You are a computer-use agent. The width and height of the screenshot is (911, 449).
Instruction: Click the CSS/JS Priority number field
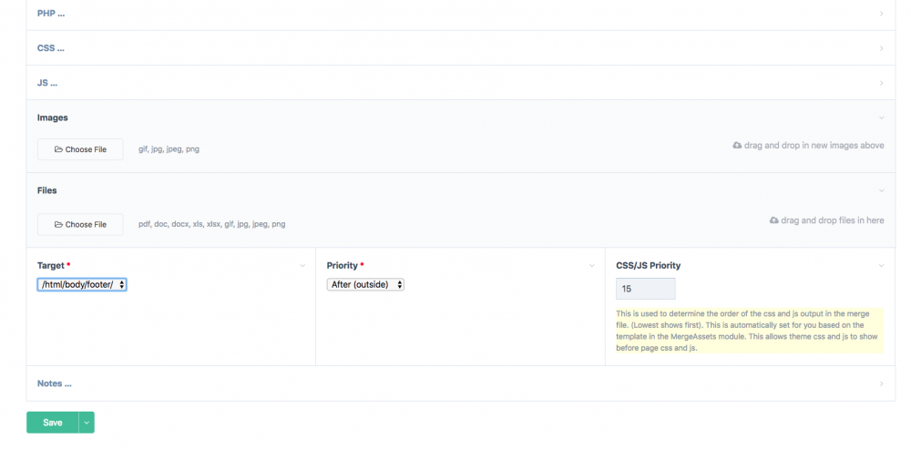tap(646, 289)
